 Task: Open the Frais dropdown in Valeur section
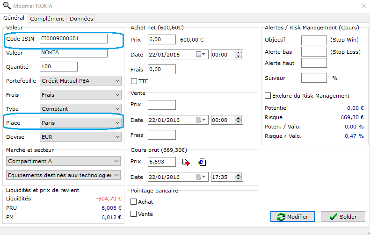point(80,95)
